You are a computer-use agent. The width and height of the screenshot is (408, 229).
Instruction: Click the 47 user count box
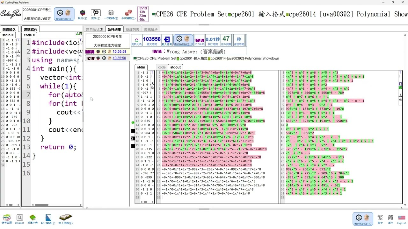pos(226,41)
